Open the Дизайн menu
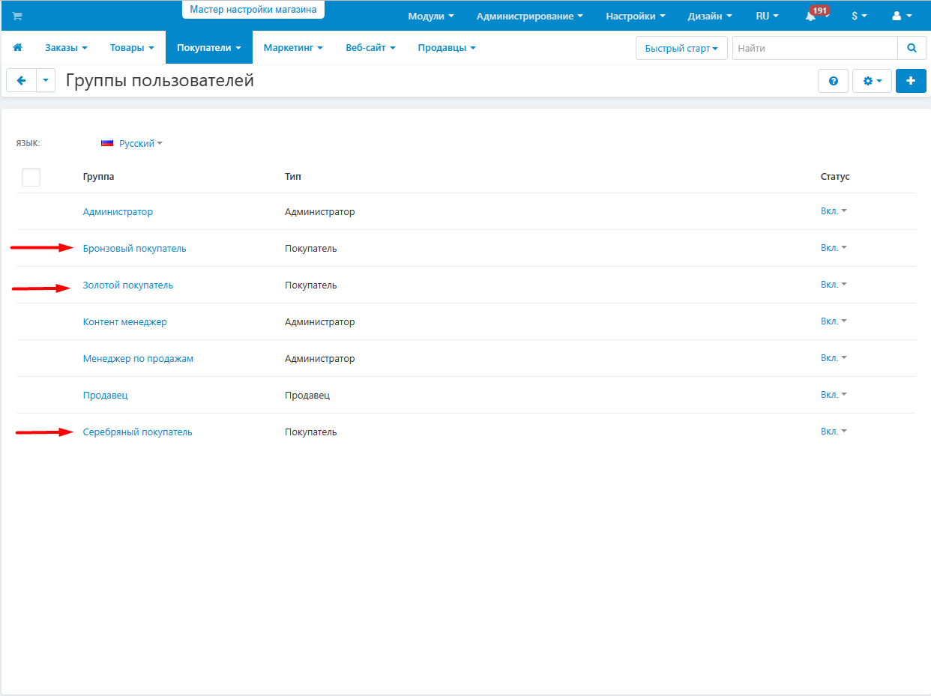Viewport: 931px width, 696px height. [711, 16]
